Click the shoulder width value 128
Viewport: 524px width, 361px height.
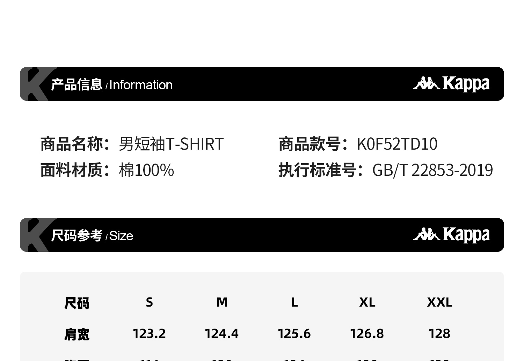point(439,334)
